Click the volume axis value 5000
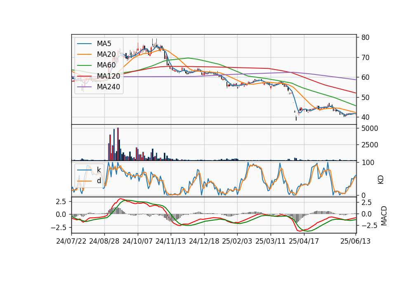 click(x=370, y=128)
